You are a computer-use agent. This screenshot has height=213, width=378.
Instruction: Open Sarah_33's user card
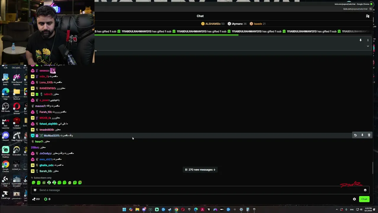[46, 171]
